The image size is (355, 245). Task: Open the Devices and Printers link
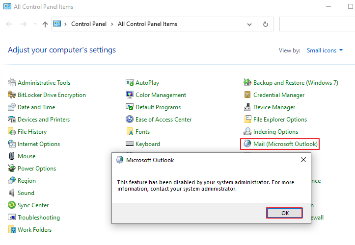[x=44, y=120]
